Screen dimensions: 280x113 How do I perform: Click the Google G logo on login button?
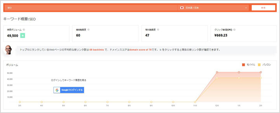pos(57,90)
